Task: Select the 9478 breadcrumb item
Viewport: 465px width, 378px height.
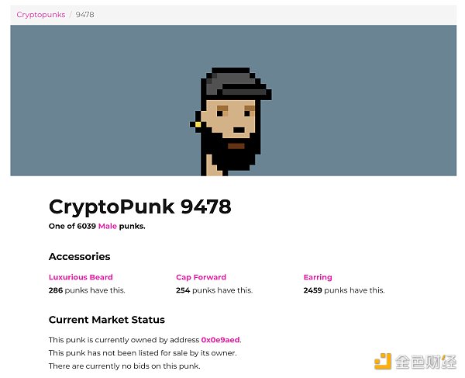Action: (x=85, y=15)
